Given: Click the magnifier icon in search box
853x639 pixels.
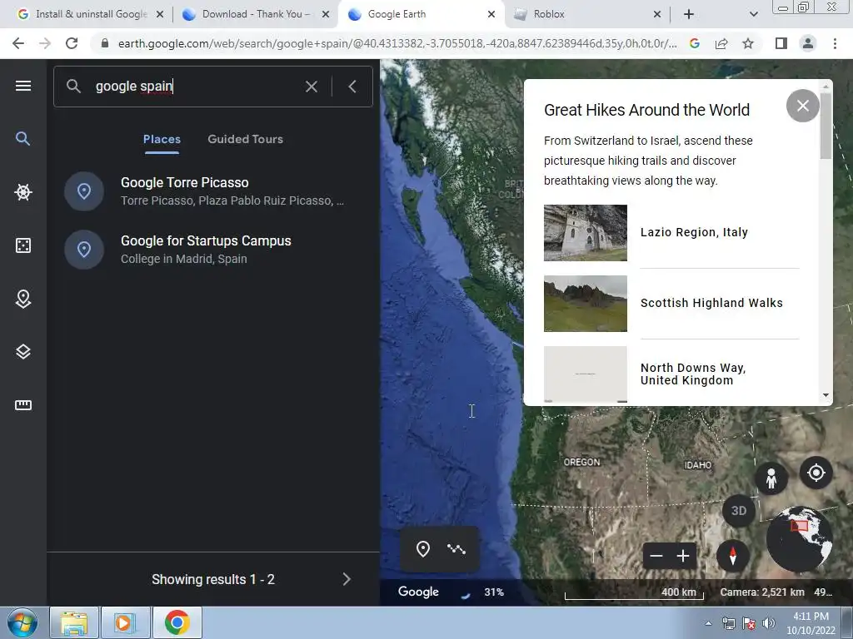Looking at the screenshot, I should [x=73, y=86].
